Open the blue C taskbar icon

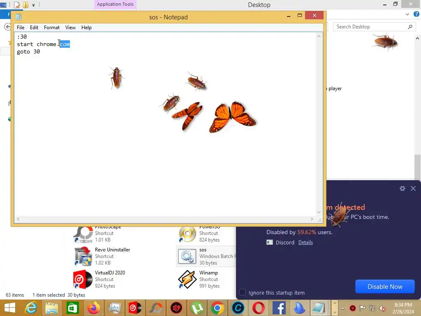[238, 308]
